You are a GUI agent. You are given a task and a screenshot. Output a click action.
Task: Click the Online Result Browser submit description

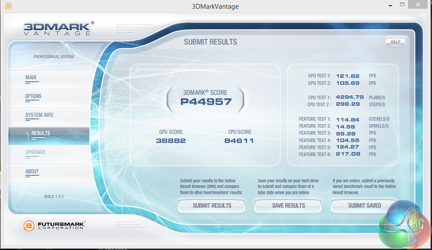[x=211, y=187]
